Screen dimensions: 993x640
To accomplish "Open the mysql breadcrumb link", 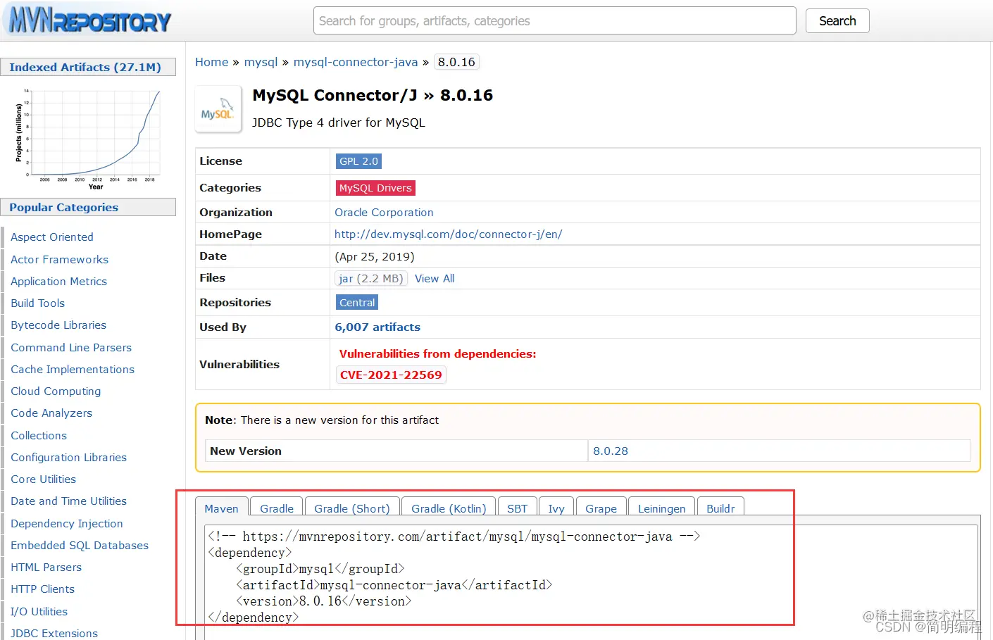I will [x=261, y=62].
